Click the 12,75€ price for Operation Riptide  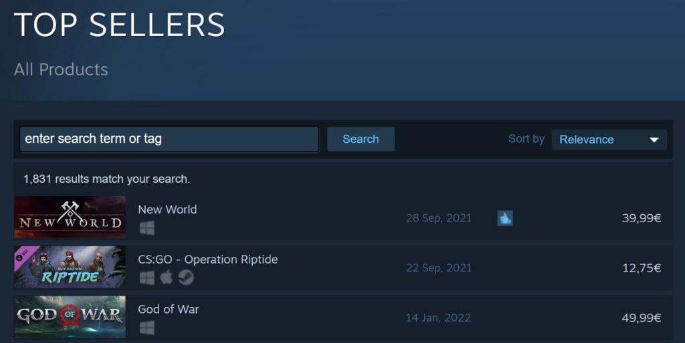642,268
